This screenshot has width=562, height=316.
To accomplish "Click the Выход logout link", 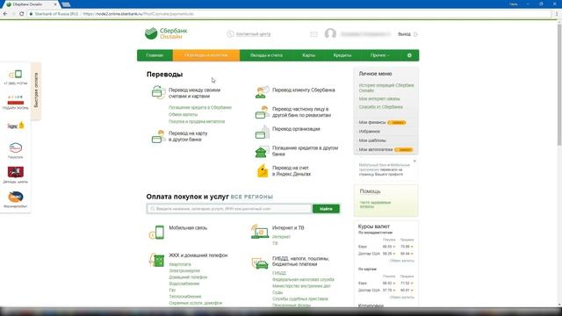I will tap(404, 34).
